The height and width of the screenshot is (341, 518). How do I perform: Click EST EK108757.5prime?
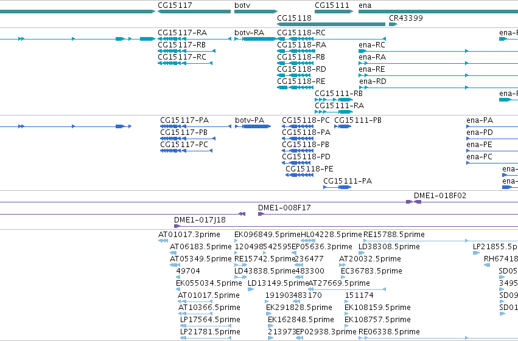click(x=346, y=326)
